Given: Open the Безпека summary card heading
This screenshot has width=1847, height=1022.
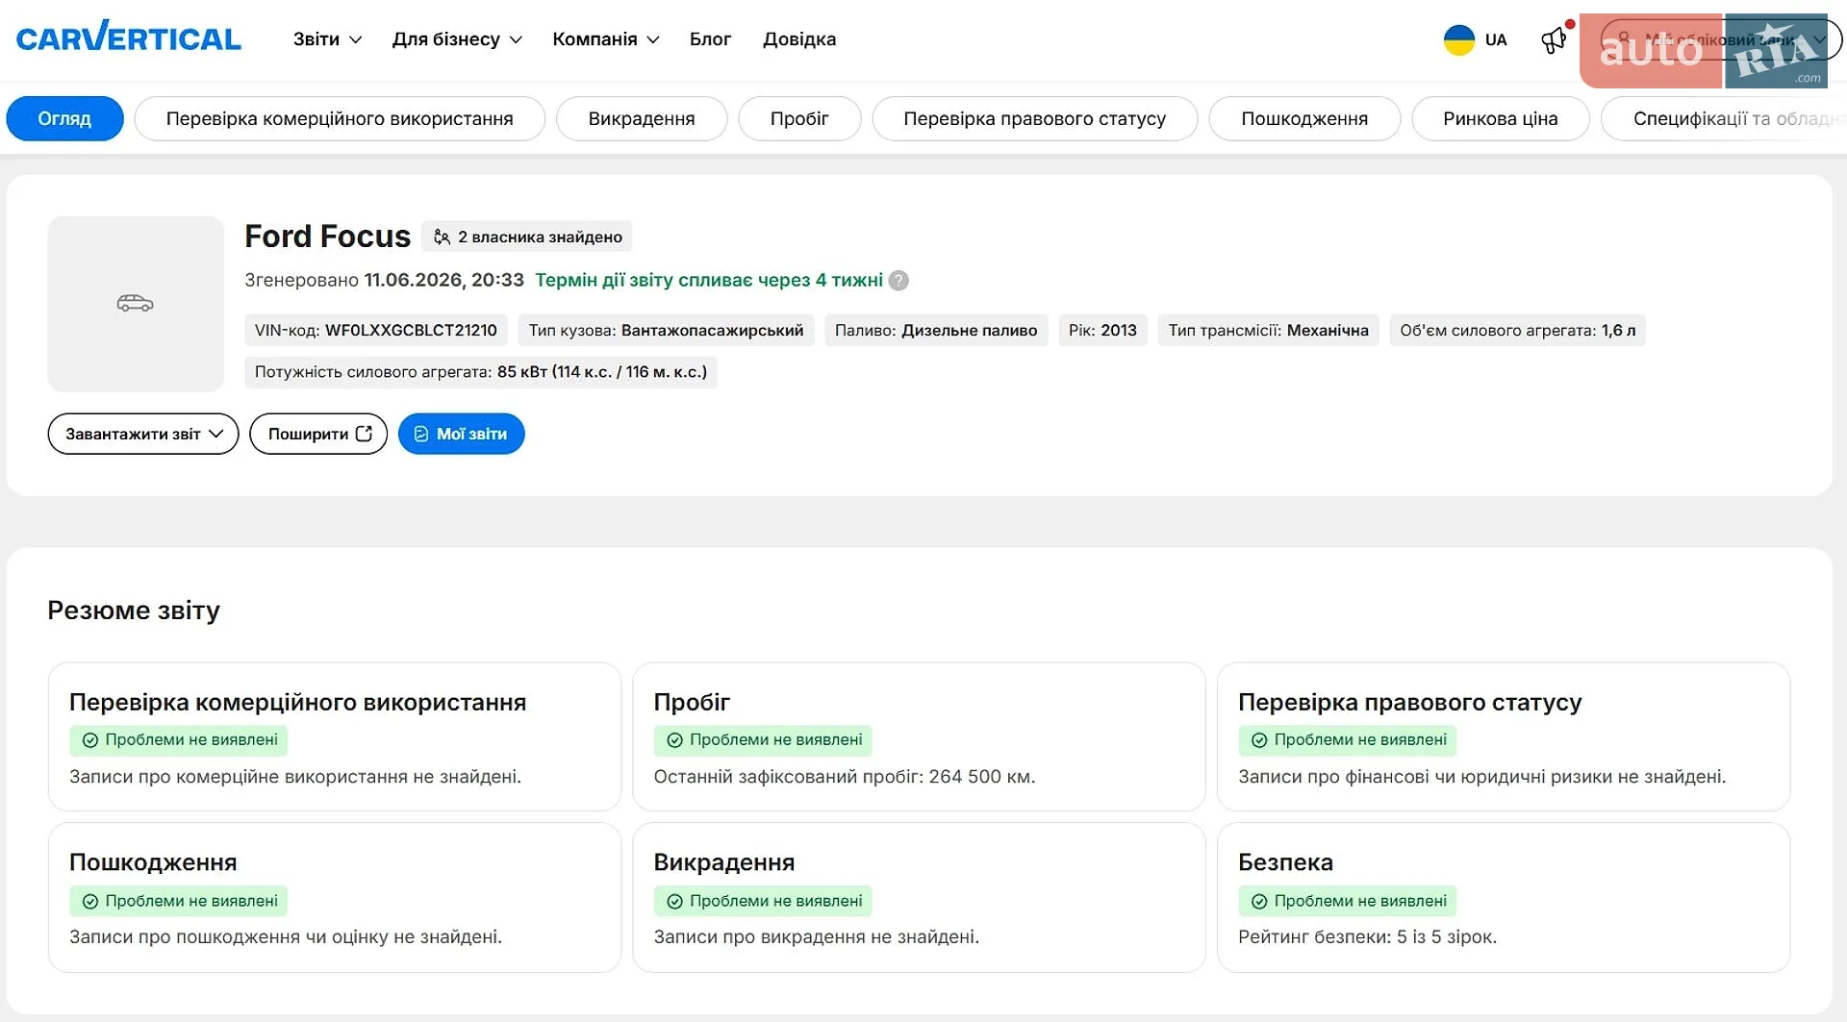Looking at the screenshot, I should click(x=1285, y=862).
